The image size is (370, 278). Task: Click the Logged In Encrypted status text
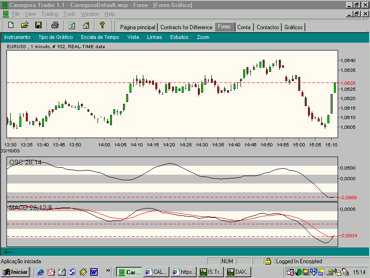[x=299, y=261]
